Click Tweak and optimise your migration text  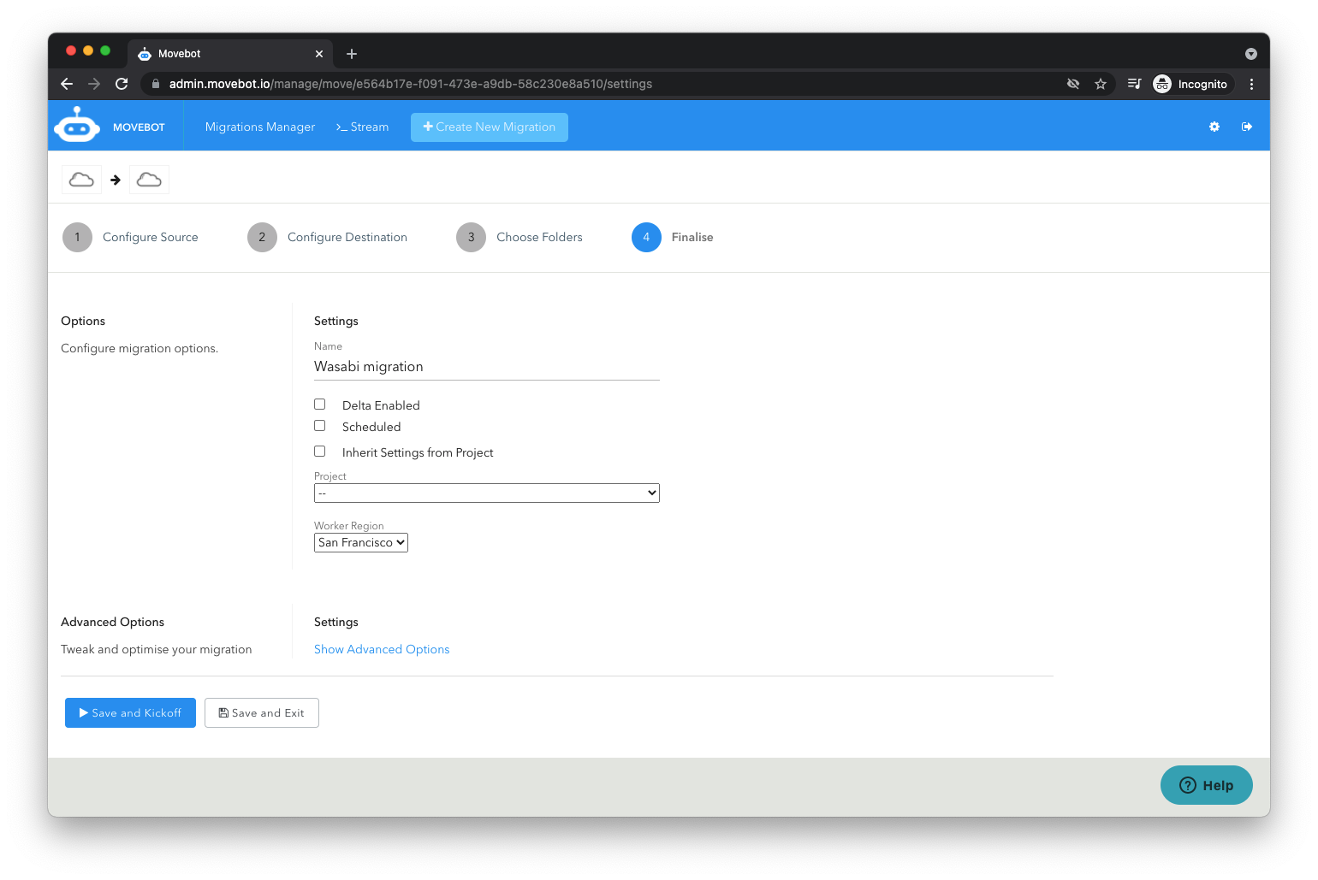[x=157, y=649]
